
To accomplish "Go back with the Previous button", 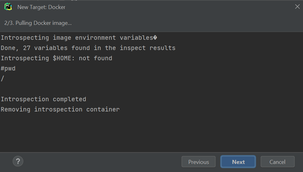I will [x=198, y=162].
